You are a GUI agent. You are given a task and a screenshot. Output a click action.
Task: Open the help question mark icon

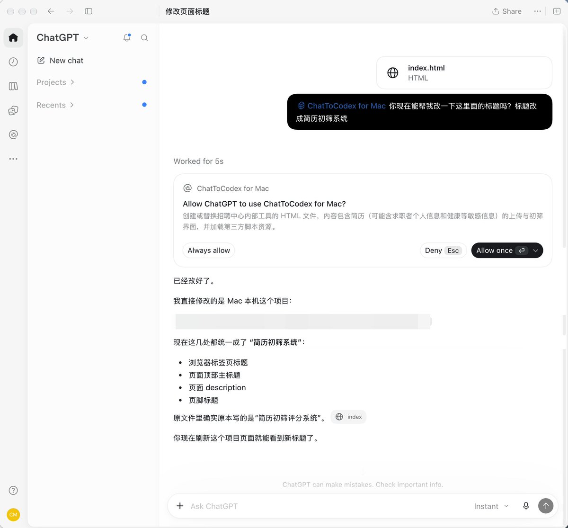[x=13, y=491]
